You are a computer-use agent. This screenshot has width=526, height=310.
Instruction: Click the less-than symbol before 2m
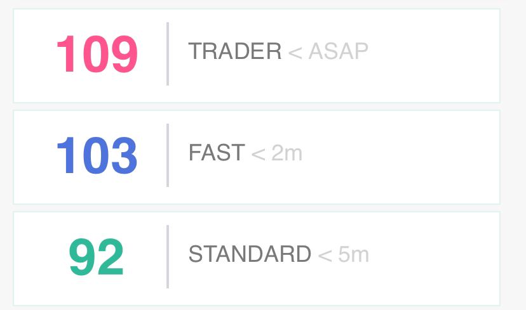[x=259, y=154]
